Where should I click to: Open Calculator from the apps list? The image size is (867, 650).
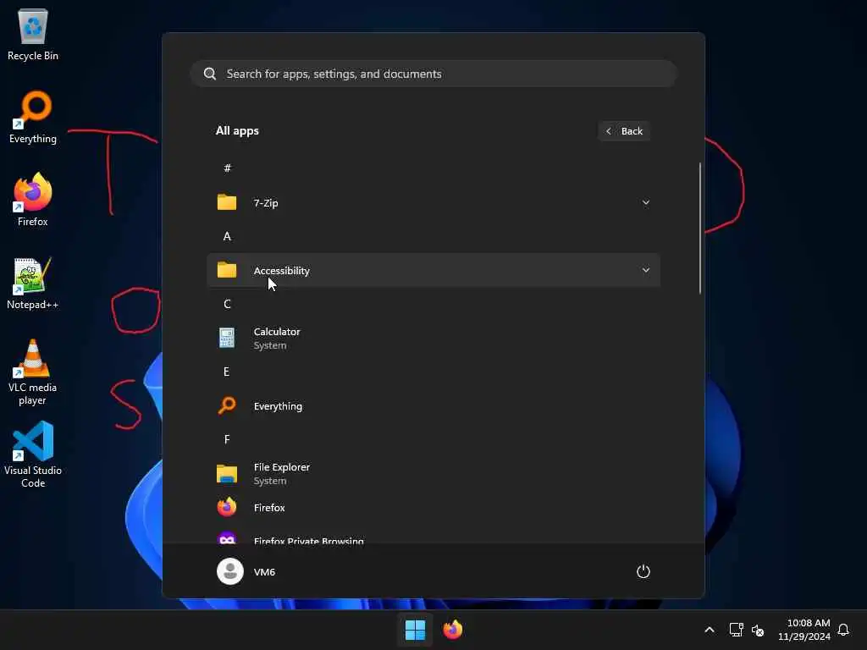click(433, 339)
